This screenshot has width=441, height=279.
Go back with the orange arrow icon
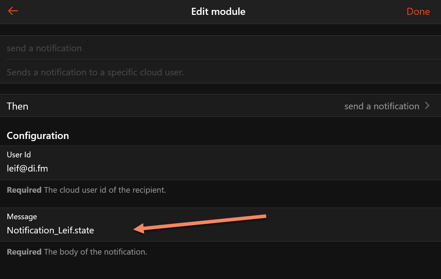coord(13,11)
